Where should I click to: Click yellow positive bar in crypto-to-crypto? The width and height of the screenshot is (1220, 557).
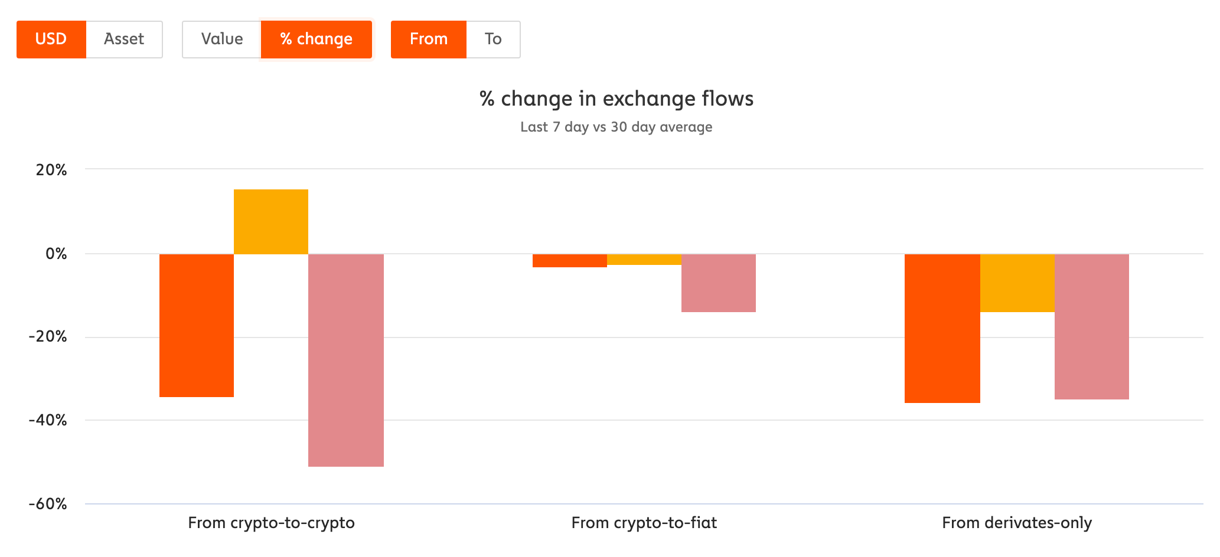(x=271, y=222)
